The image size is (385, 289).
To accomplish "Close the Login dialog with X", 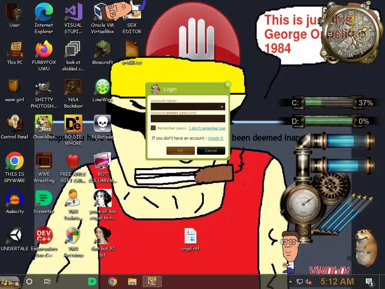I will click(x=227, y=84).
